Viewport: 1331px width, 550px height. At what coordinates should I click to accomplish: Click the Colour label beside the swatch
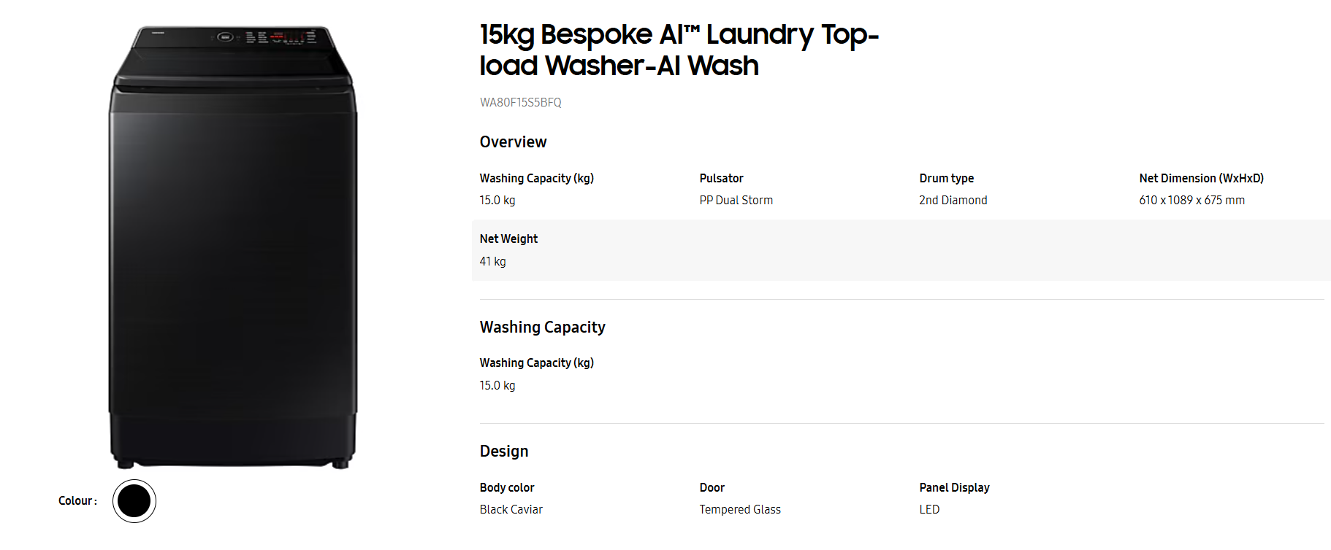77,500
